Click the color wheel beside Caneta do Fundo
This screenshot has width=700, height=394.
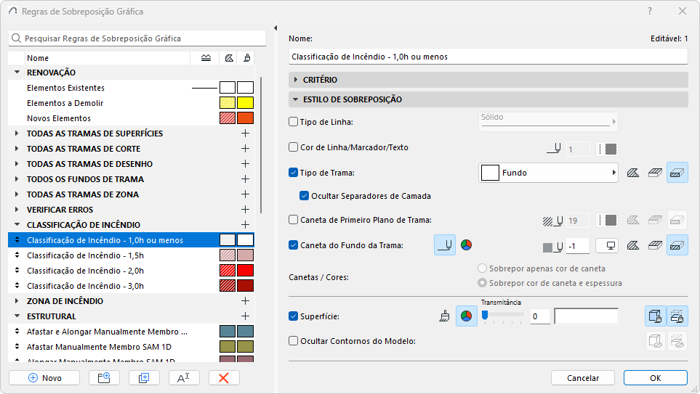coord(466,245)
